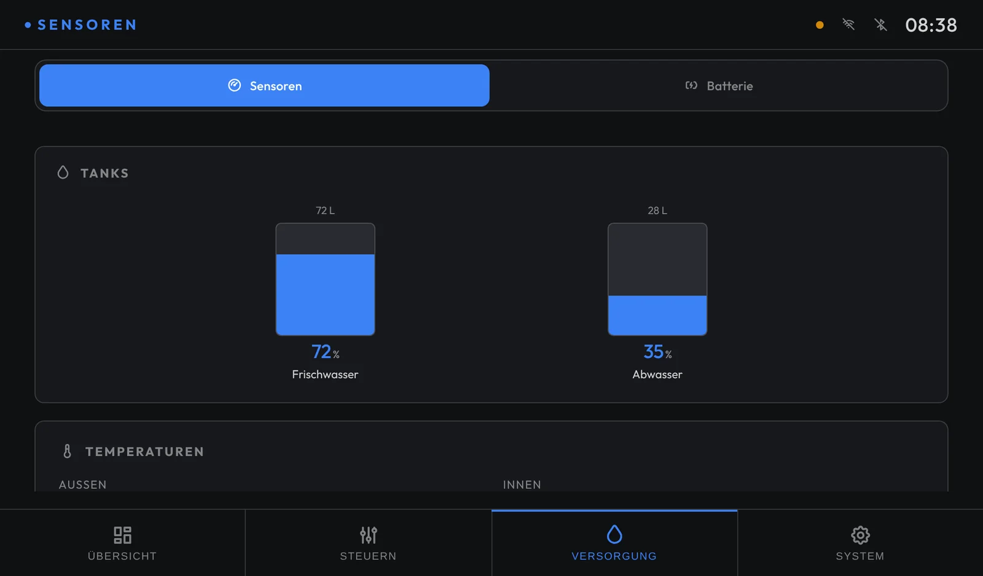Click the water drop icon beside Tanks

(63, 173)
